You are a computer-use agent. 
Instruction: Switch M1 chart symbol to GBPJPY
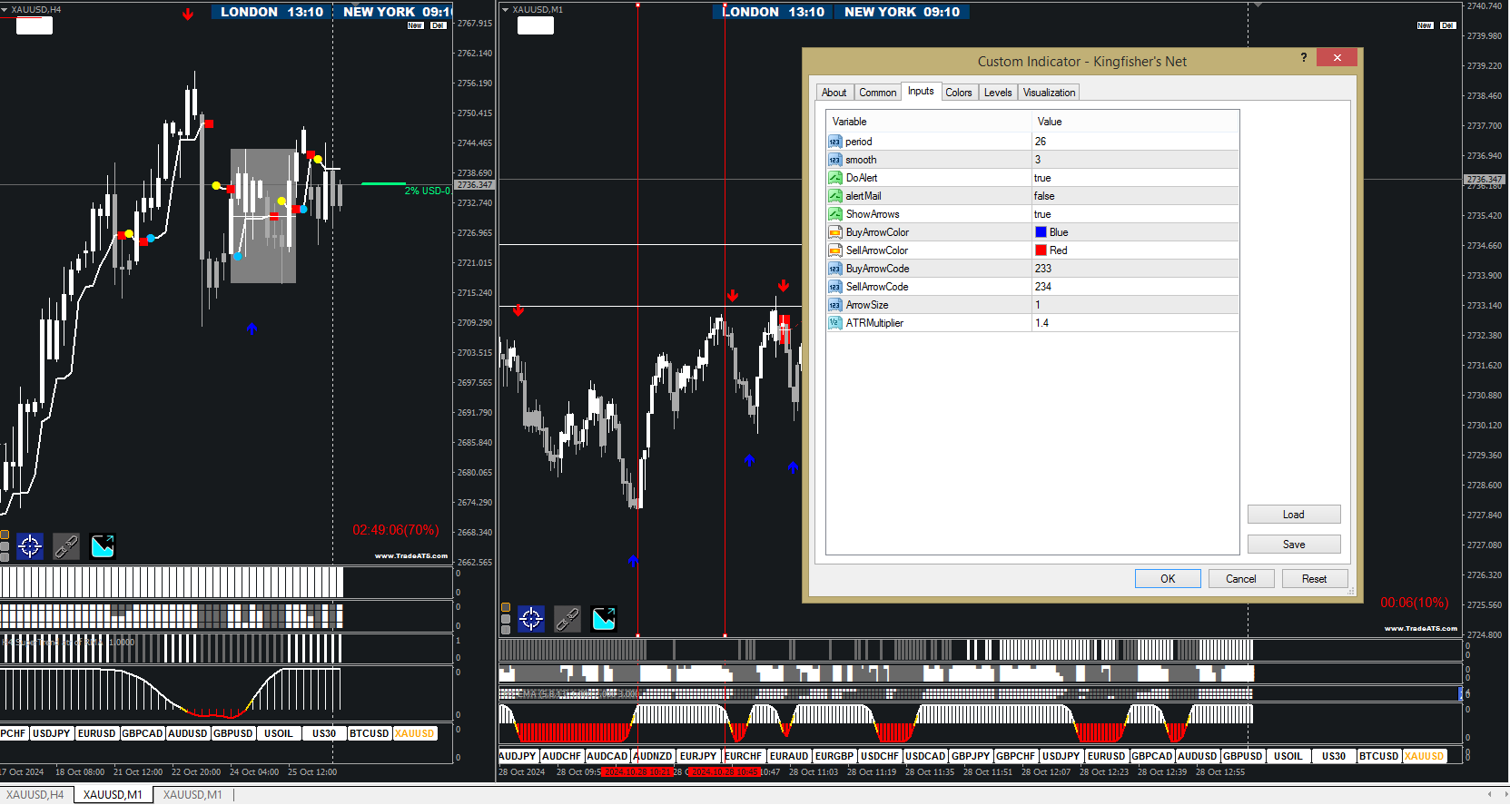971,756
